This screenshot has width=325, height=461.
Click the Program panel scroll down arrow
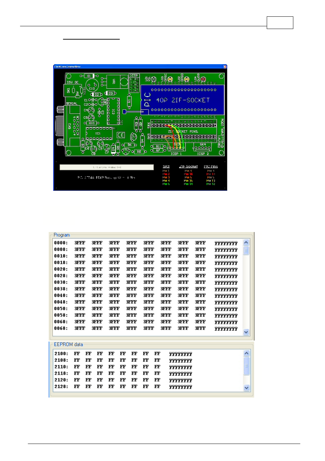pyautogui.click(x=246, y=332)
